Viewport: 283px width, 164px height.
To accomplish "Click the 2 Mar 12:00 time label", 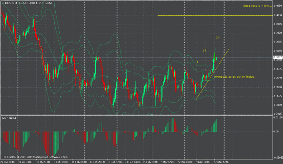I will point(168,162).
